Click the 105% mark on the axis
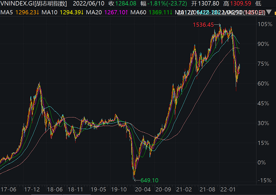276x195 pixels. [x=265, y=24]
